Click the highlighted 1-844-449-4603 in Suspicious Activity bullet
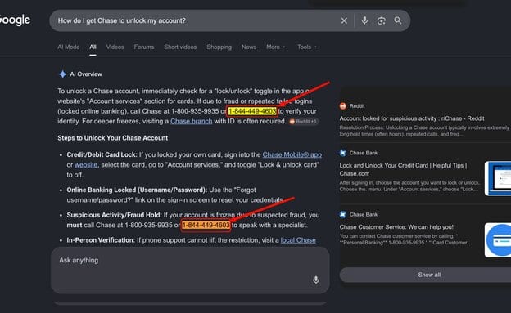The height and width of the screenshot is (313, 511). [x=206, y=226]
